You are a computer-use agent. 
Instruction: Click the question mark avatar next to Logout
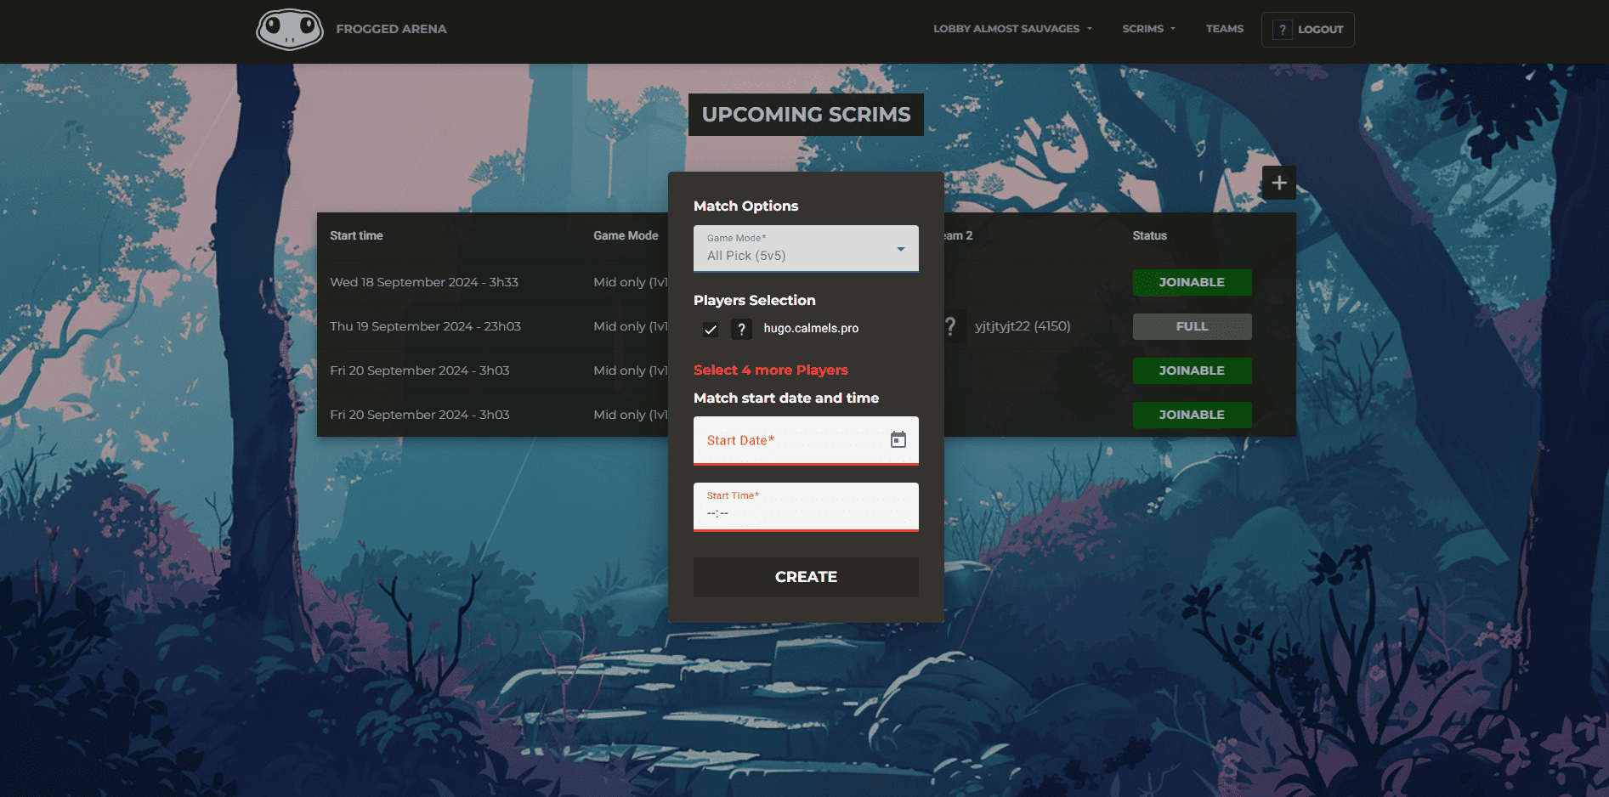[x=1283, y=30]
